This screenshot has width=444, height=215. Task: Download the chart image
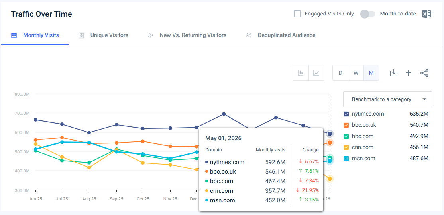(x=394, y=73)
